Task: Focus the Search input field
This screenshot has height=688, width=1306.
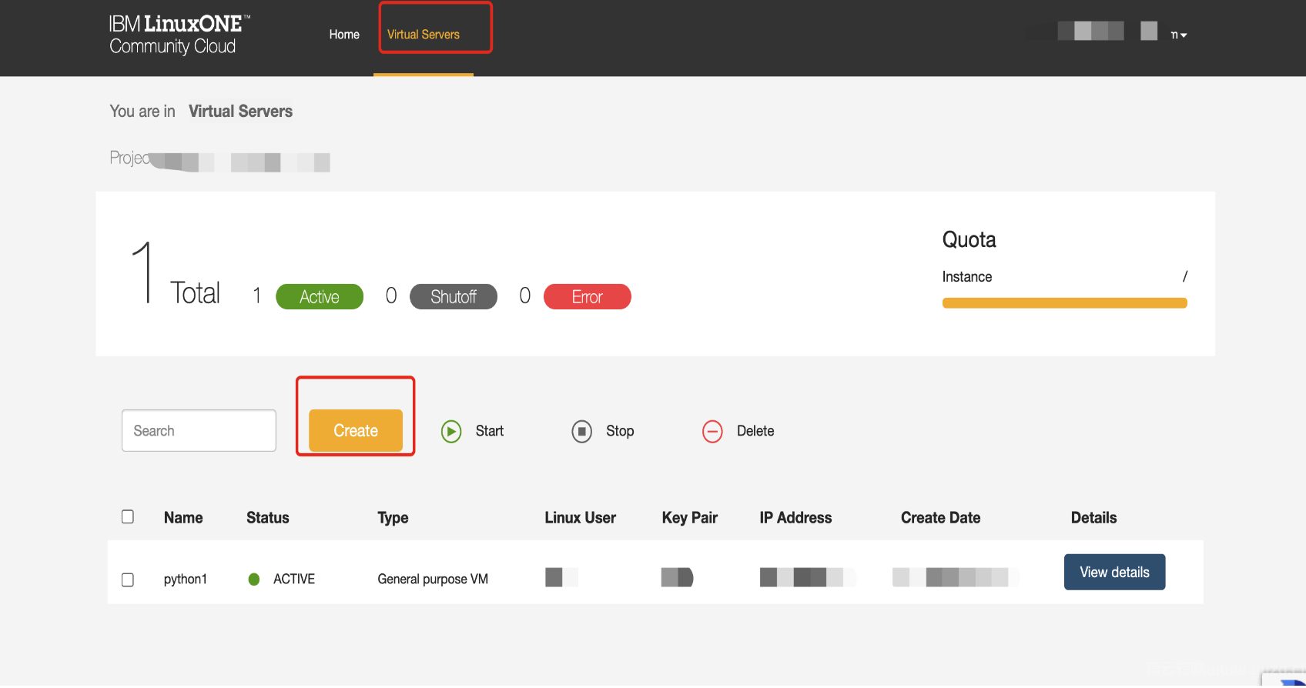Action: [199, 431]
